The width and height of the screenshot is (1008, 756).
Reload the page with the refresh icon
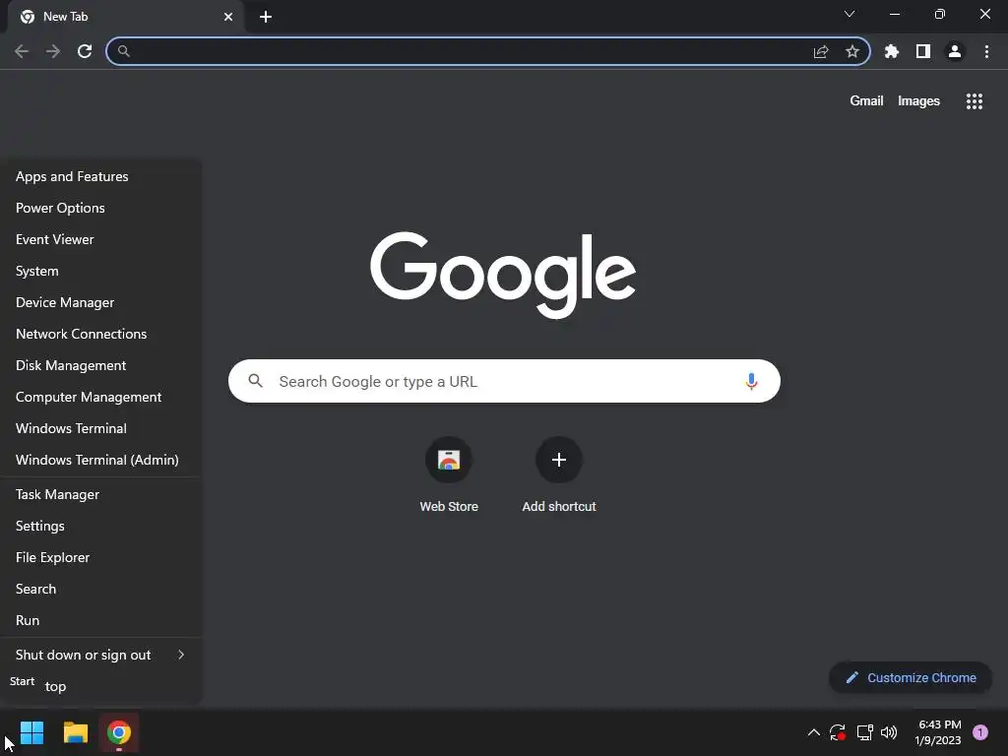pyautogui.click(x=85, y=51)
